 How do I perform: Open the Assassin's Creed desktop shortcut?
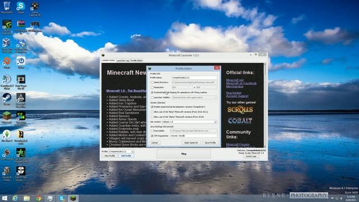point(21,100)
